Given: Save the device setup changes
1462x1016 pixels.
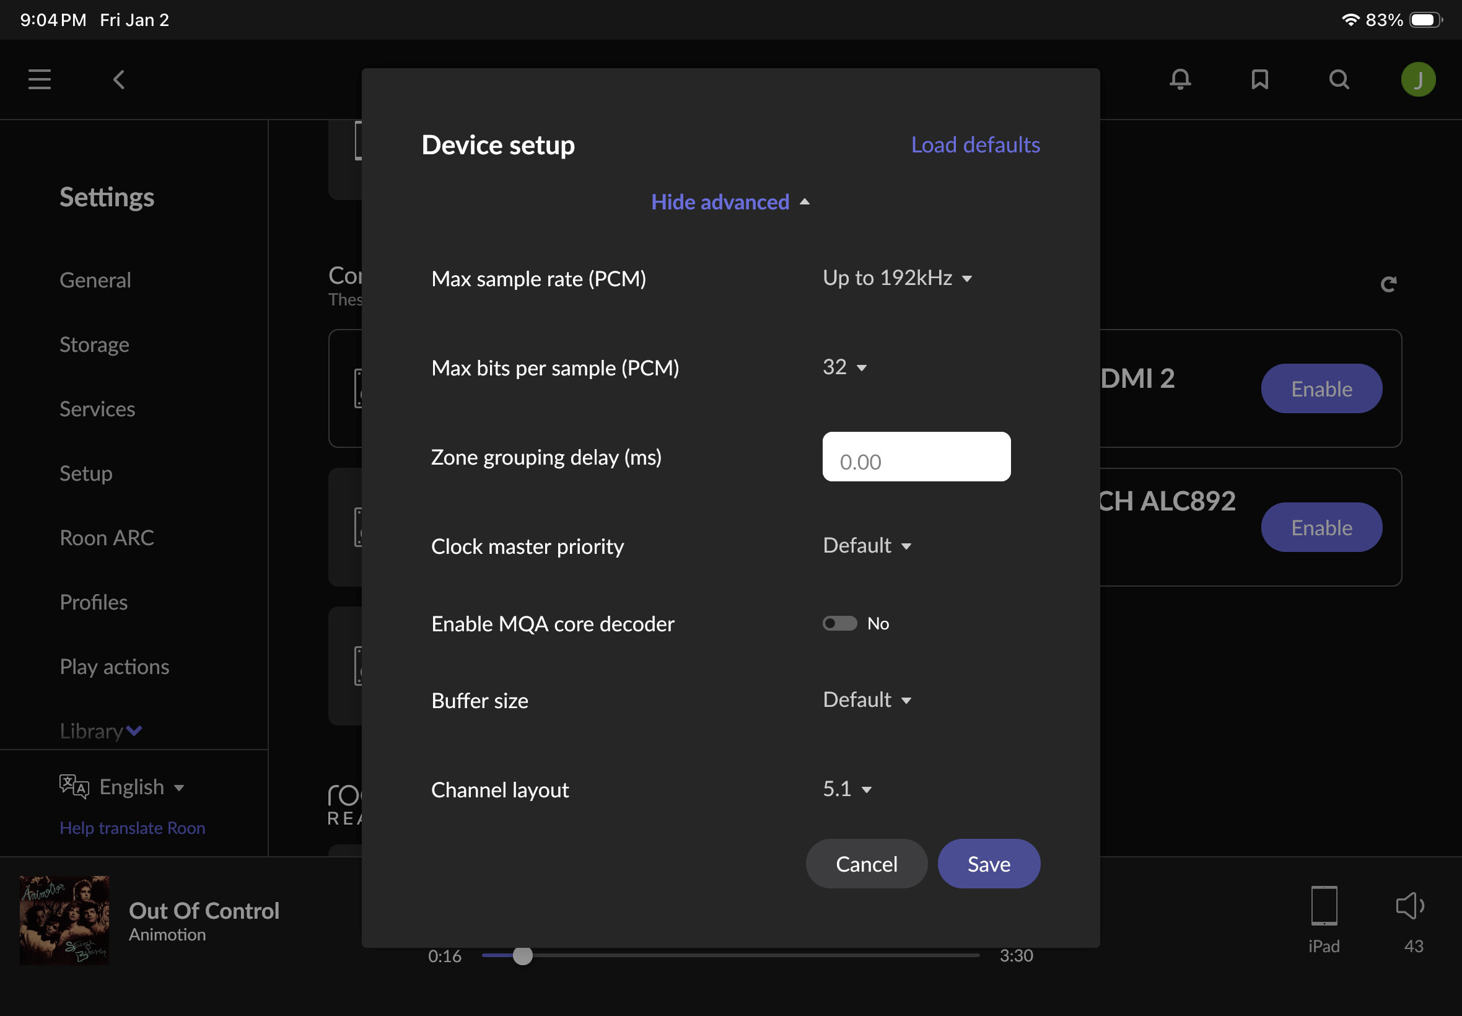Looking at the screenshot, I should coord(988,863).
